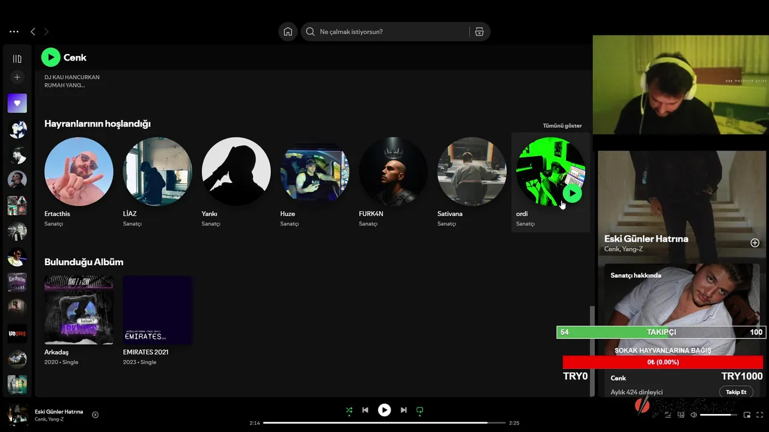Click '2020 • Single' under Arkadaş

pos(61,362)
